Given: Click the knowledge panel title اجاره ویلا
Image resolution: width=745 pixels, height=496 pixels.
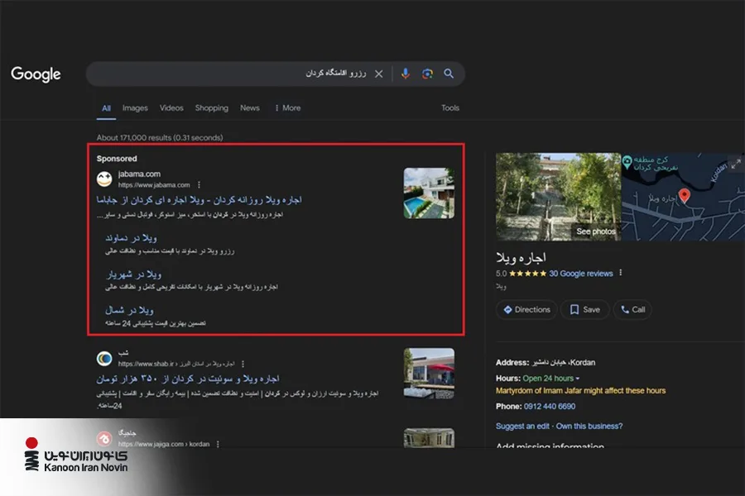Looking at the screenshot, I should pos(521,258).
